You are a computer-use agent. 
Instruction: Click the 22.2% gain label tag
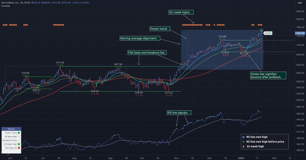pos(268,33)
